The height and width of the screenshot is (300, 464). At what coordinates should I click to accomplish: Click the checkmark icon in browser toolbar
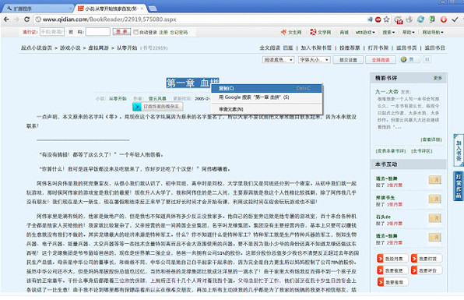tap(455, 19)
